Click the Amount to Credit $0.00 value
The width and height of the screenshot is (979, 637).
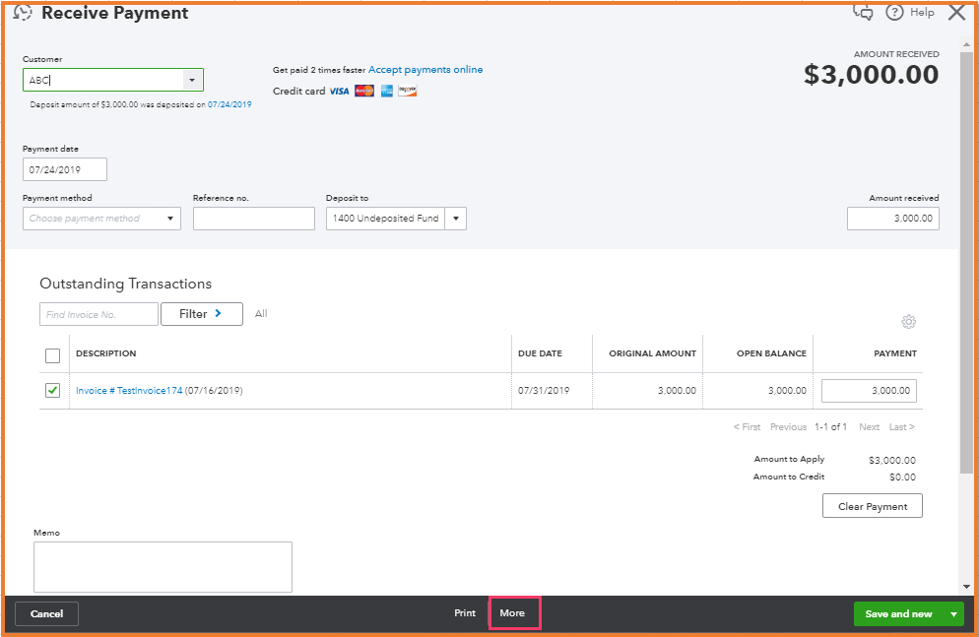point(903,478)
